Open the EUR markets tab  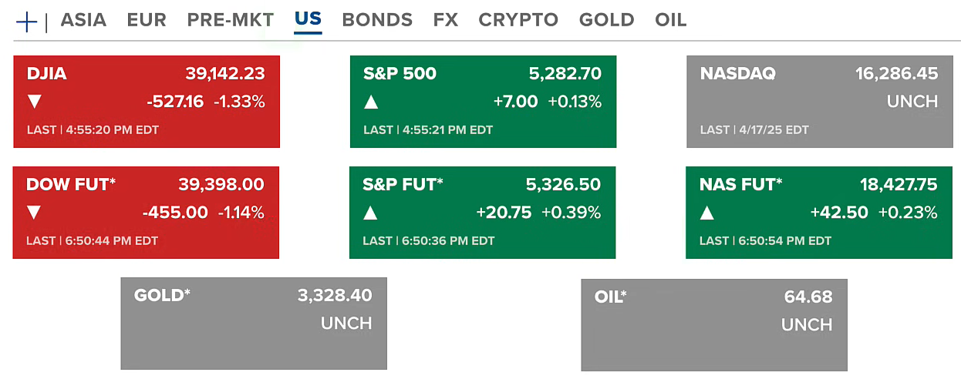click(x=147, y=20)
